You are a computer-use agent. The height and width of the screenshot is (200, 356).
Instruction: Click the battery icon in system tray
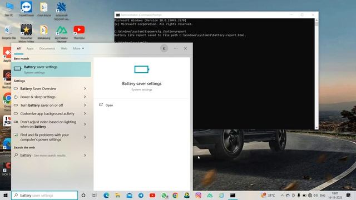click(304, 195)
